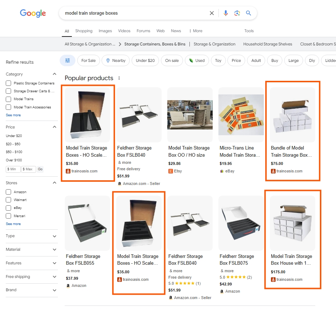Click the Go price range button
Screen dimensions: 336x313
(40, 169)
